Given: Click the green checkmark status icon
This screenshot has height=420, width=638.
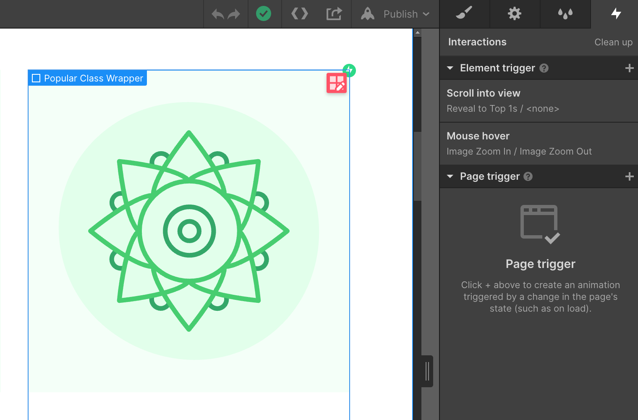Looking at the screenshot, I should click(x=264, y=14).
